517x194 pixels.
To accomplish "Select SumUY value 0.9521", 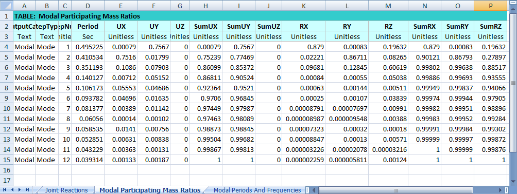I will (x=239, y=88).
